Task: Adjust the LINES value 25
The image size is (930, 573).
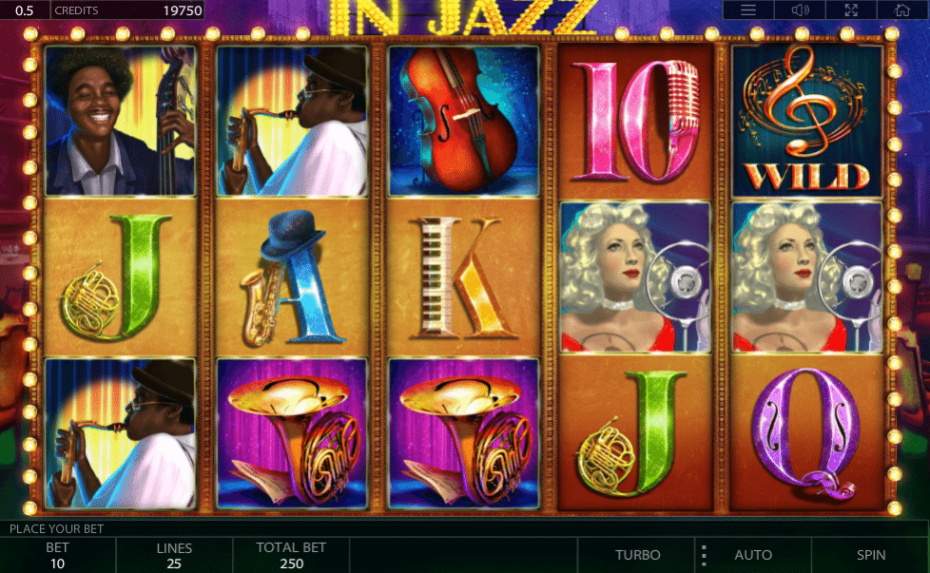Action: pos(174,556)
